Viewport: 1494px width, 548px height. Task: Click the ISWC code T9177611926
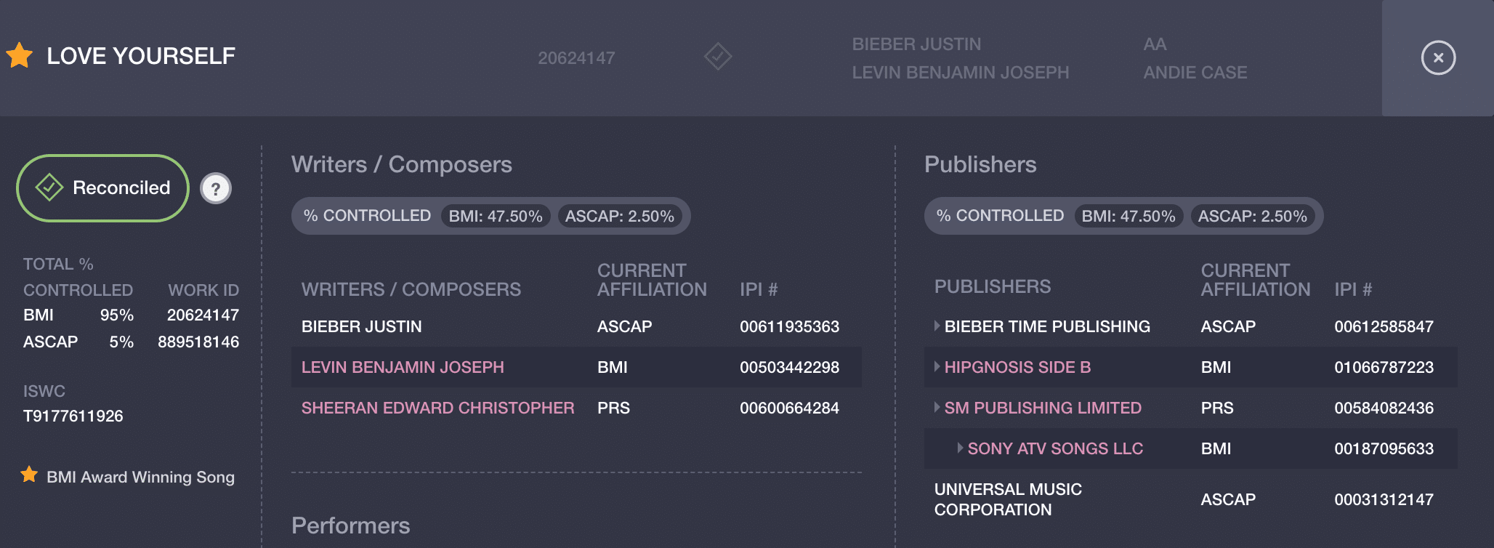[73, 416]
